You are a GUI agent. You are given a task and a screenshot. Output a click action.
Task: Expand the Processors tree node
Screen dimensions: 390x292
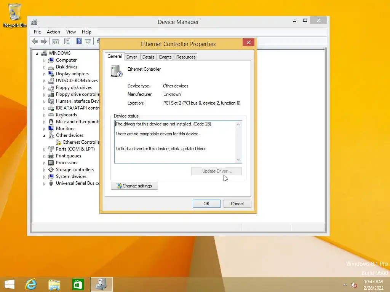[x=44, y=163]
